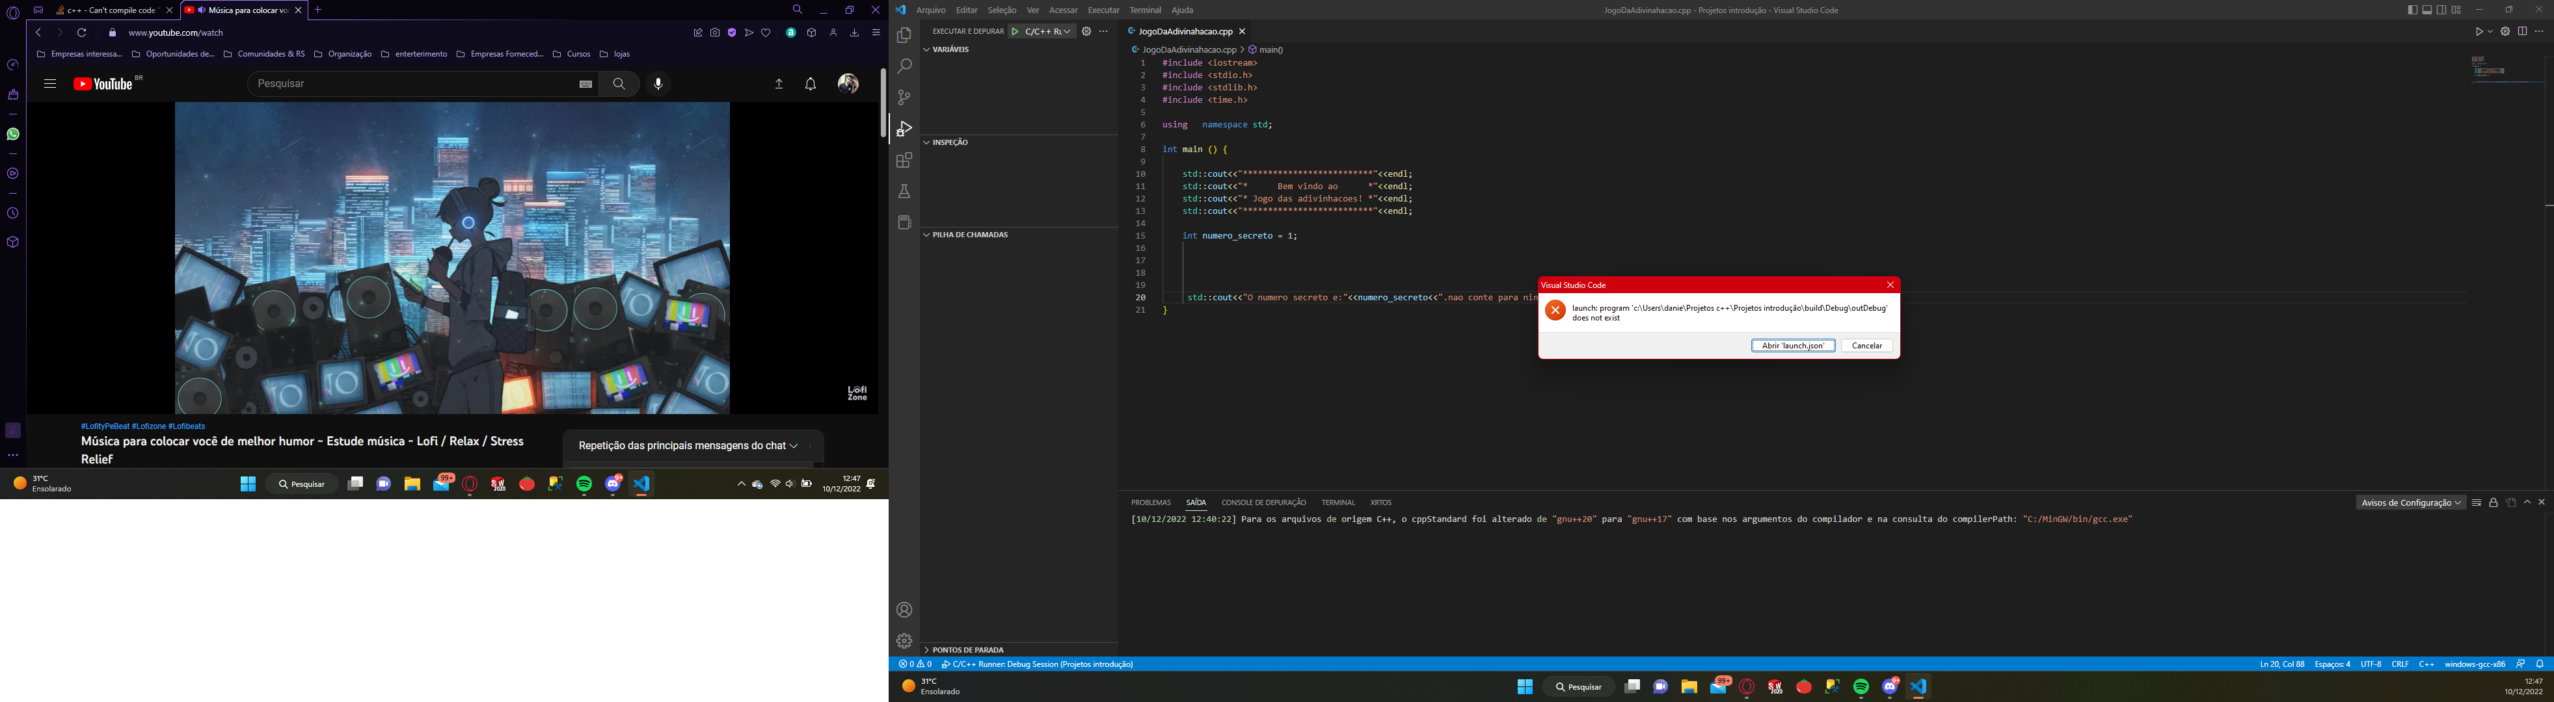
Task: Switch to PROBLEMAS panel tab
Action: 1151,503
